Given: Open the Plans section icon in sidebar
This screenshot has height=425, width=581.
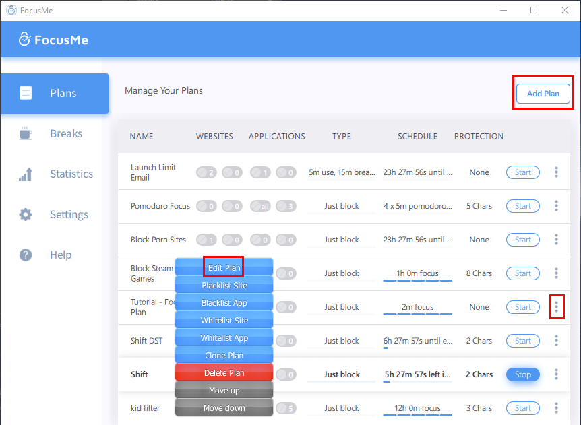Looking at the screenshot, I should [26, 93].
